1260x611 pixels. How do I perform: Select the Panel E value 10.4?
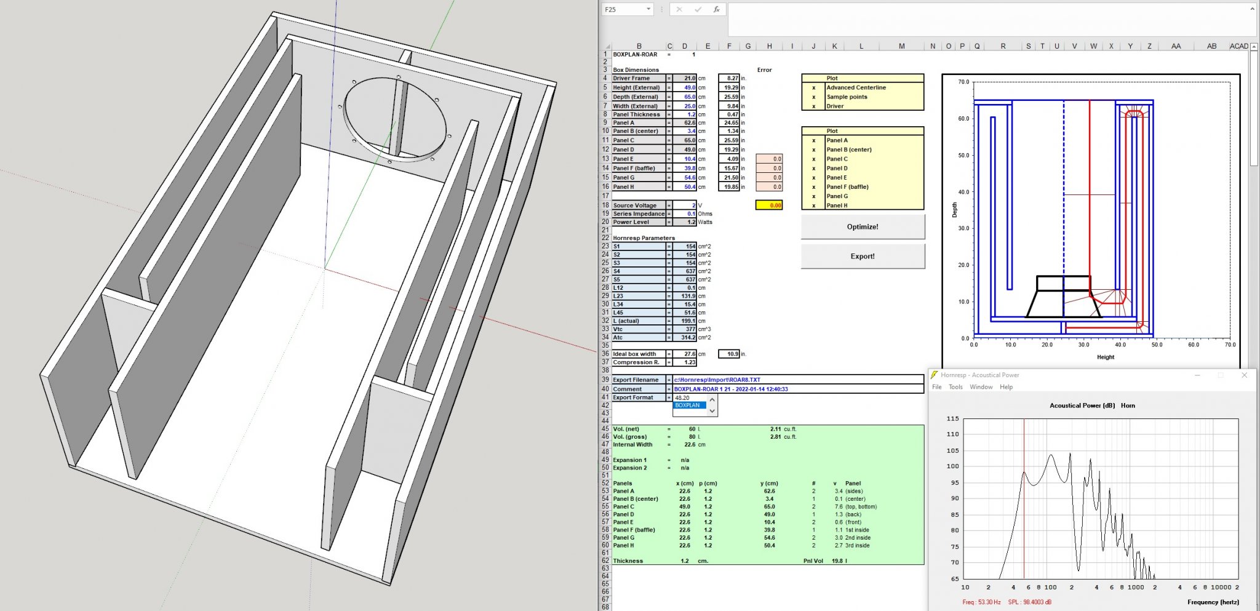[x=685, y=159]
